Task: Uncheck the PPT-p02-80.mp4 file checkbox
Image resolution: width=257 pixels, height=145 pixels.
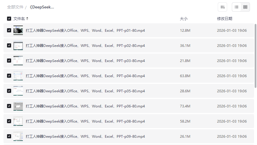Action: coord(9,45)
